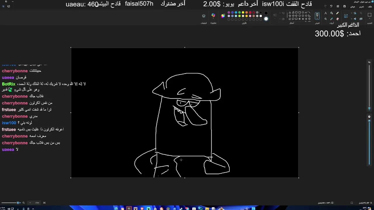This screenshot has width=374, height=210.
Task: Select the Pencil tool
Action: pos(337,13)
